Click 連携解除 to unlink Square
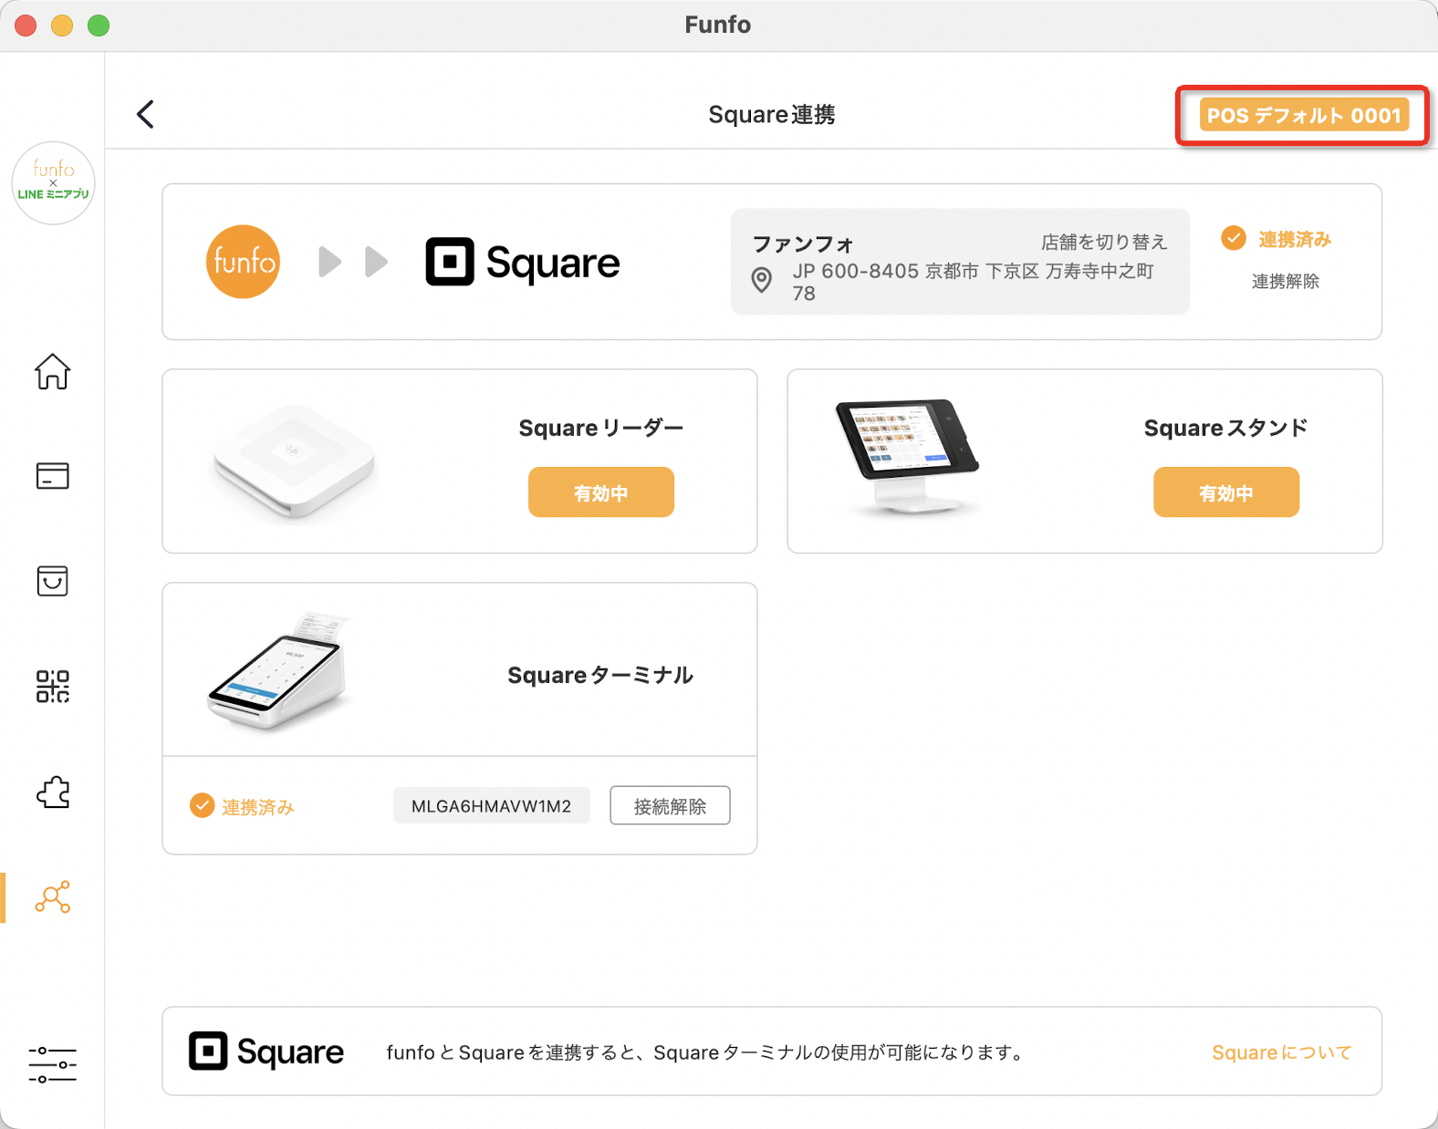 pos(1285,281)
